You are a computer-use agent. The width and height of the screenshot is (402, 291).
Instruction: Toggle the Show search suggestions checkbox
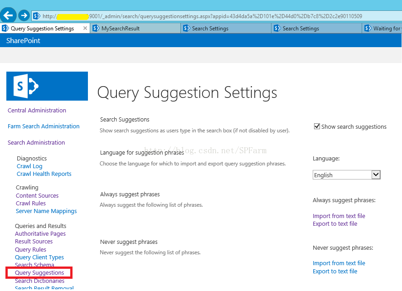317,126
